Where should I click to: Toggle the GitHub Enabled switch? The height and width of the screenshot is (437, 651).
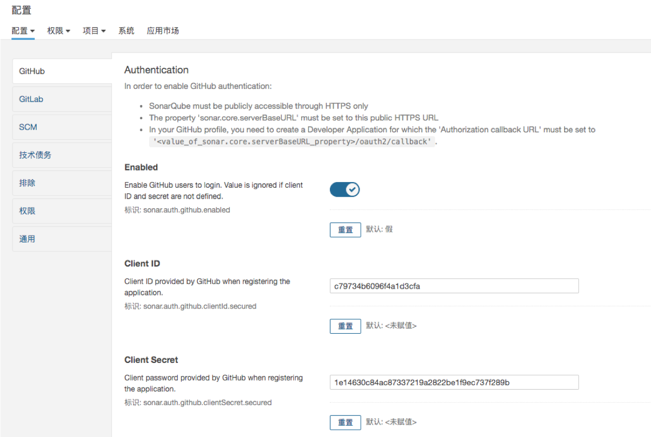click(x=344, y=190)
